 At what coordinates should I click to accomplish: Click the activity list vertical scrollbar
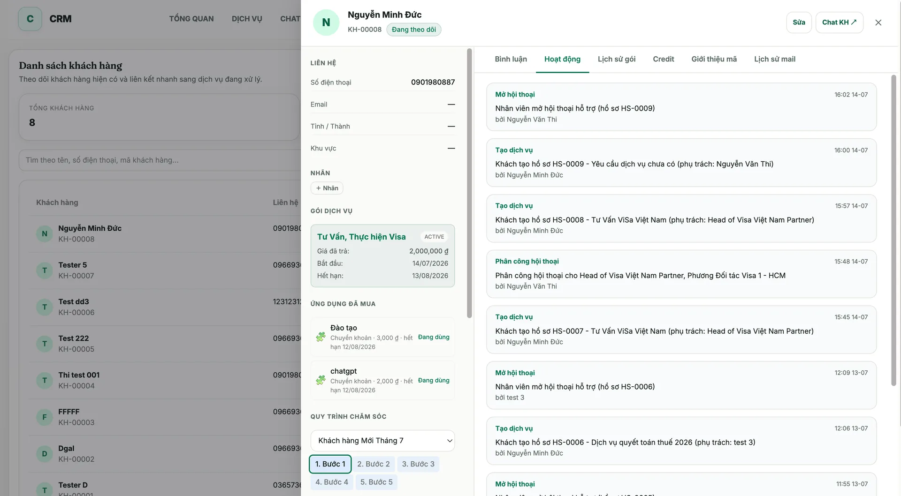point(893,230)
